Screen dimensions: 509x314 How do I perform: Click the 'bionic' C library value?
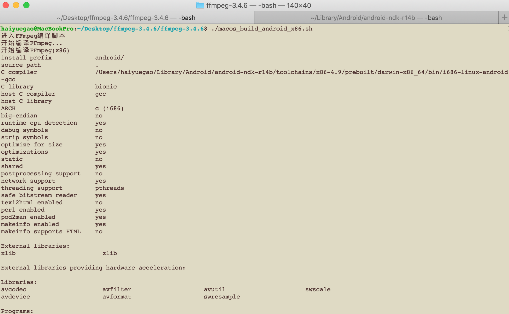tap(106, 87)
